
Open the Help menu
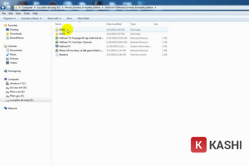[x=35, y=13]
